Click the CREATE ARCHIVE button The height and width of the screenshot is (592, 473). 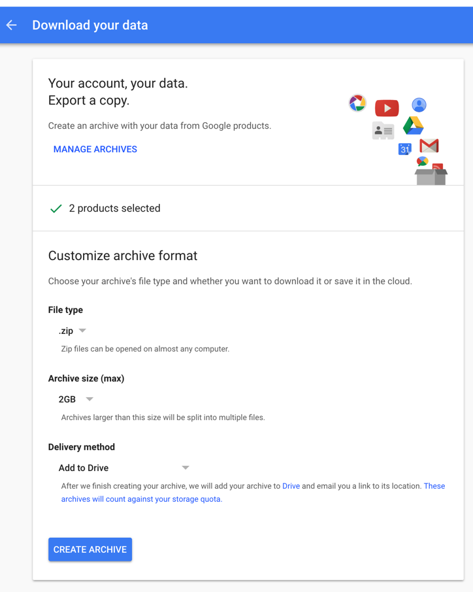pyautogui.click(x=90, y=550)
